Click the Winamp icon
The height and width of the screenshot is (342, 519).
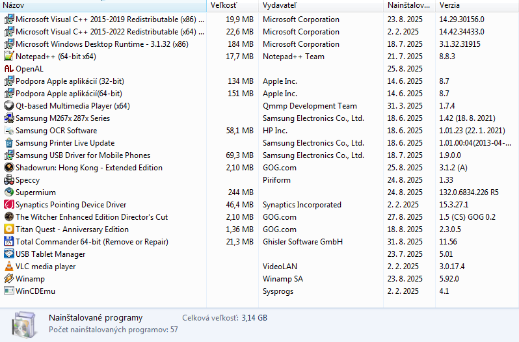coord(9,279)
